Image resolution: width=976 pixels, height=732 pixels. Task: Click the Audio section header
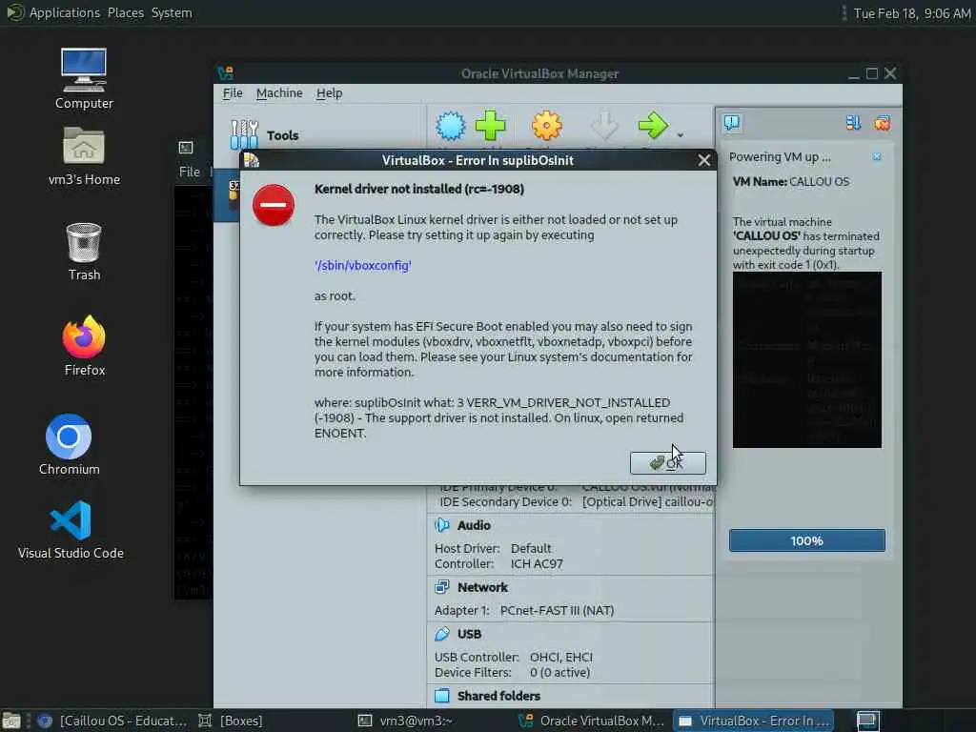[474, 525]
